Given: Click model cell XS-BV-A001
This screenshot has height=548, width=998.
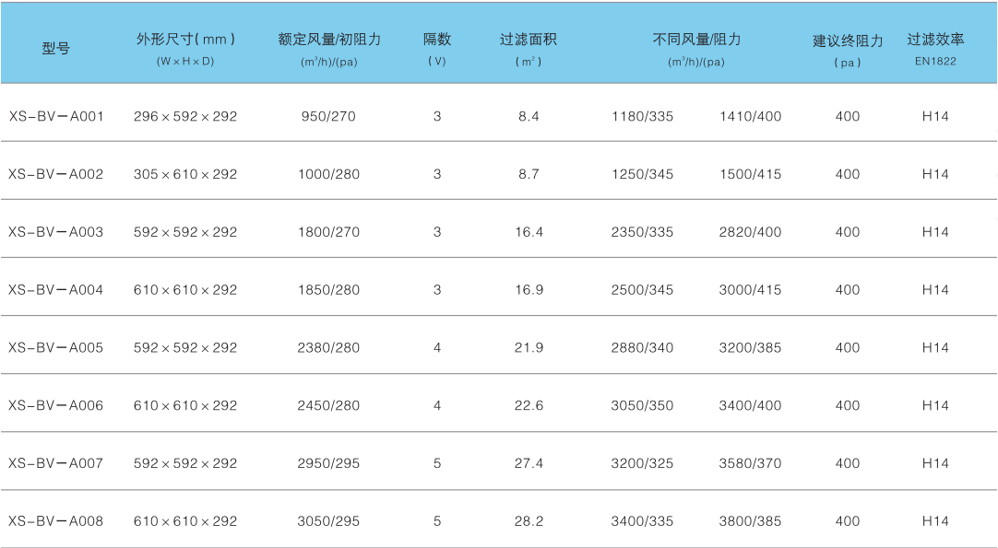Looking at the screenshot, I should (x=56, y=117).
